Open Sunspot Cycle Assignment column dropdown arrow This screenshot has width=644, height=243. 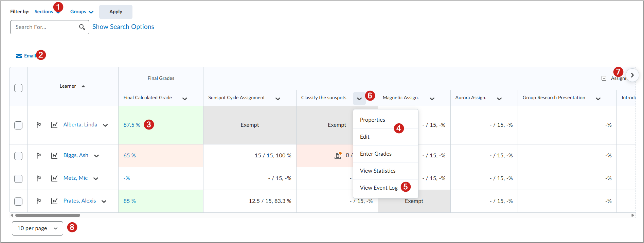coord(278,99)
